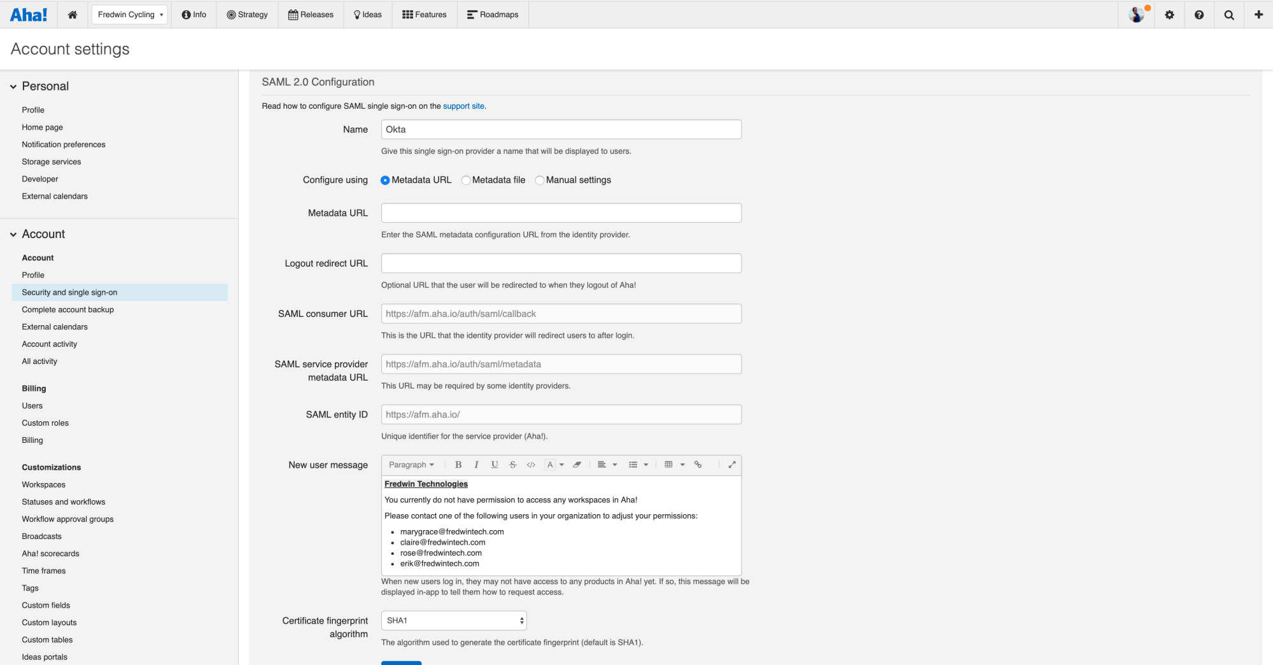Open the certificate fingerprint algorithm SHA1 dropdown
Viewport: 1273px width, 665px height.
click(x=454, y=620)
